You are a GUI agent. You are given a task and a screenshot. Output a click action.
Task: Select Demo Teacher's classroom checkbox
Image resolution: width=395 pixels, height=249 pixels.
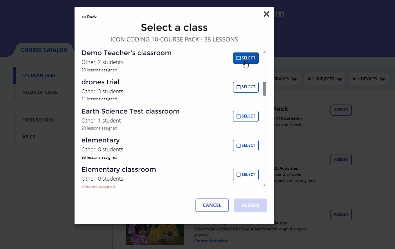[246, 58]
